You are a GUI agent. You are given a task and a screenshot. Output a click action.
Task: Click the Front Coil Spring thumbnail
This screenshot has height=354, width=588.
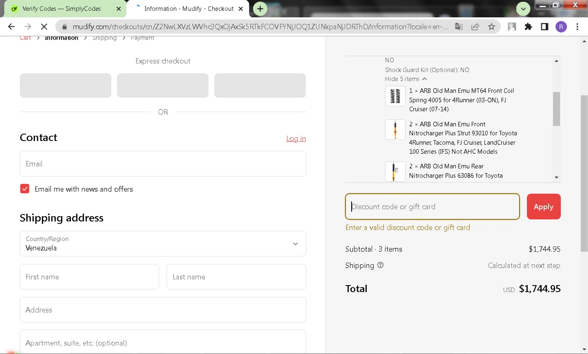[395, 96]
